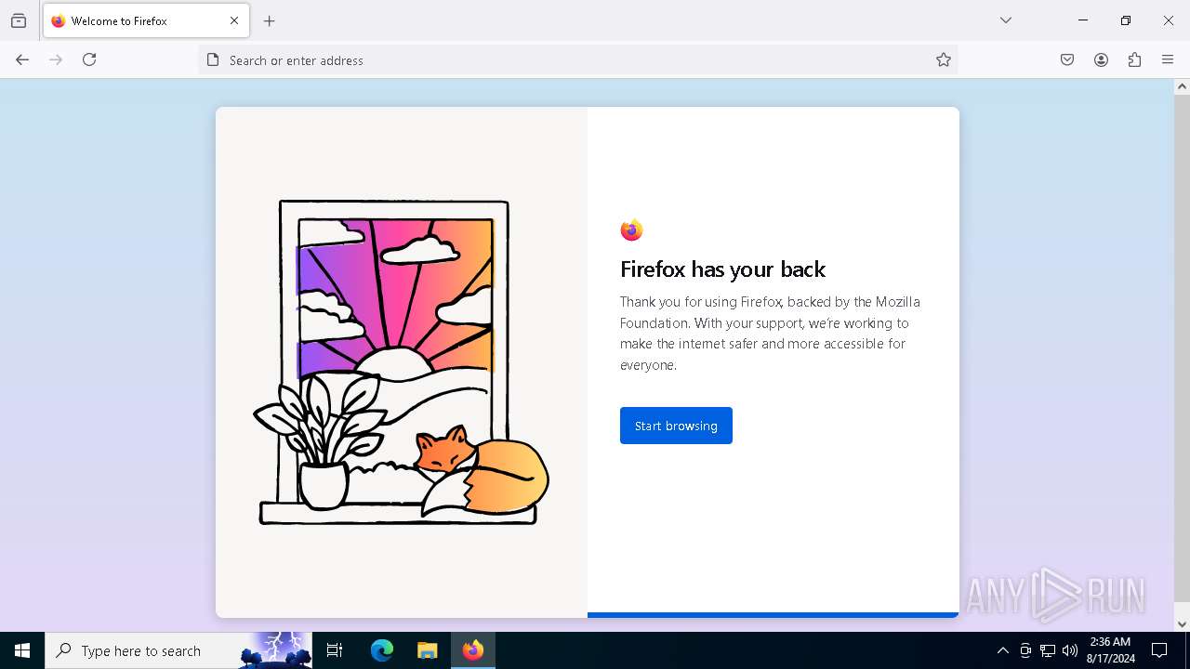Show hidden system tray icons
1190x669 pixels.
click(x=1002, y=650)
